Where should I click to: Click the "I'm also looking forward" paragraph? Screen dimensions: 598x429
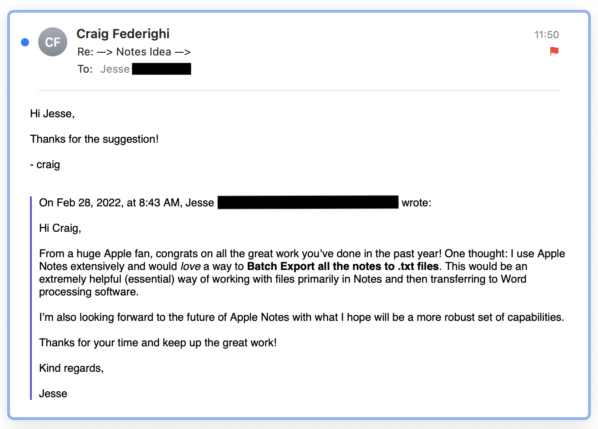(x=301, y=317)
